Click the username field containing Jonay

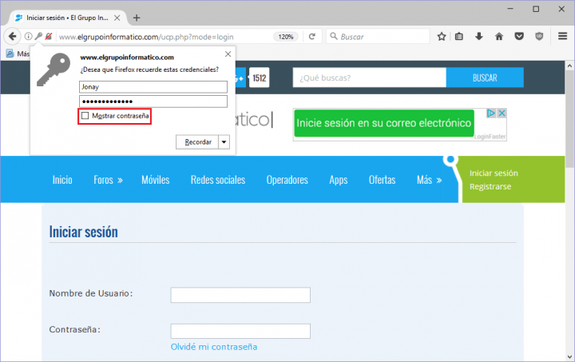tap(153, 87)
